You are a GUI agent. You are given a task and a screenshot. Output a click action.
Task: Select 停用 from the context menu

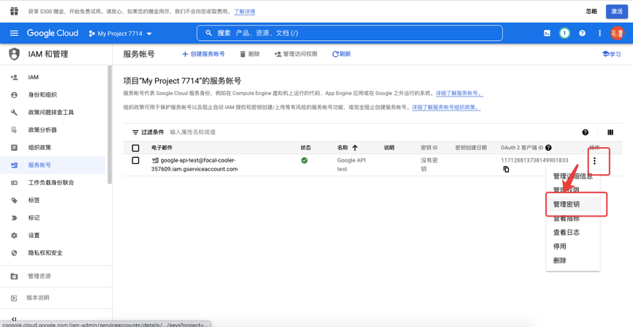[x=560, y=247]
